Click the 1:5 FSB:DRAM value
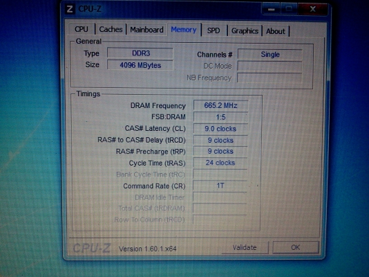This screenshot has width=369, height=277. tap(220, 117)
